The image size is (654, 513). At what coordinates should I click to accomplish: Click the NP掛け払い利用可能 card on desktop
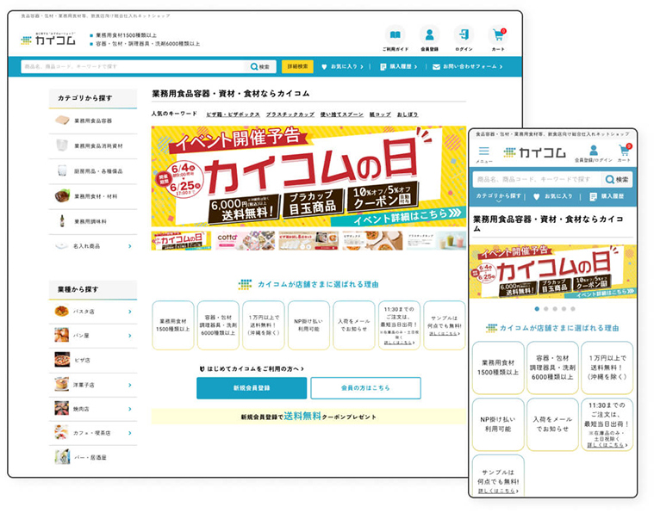(x=308, y=325)
